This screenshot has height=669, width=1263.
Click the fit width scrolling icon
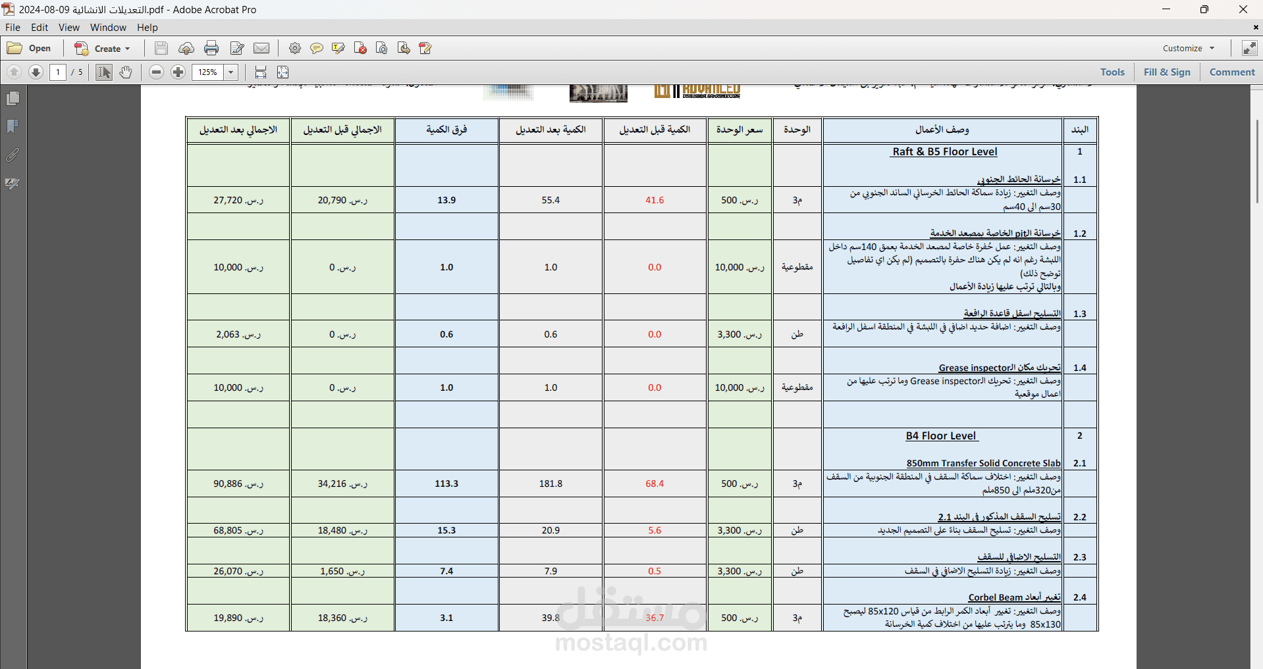coord(261,72)
